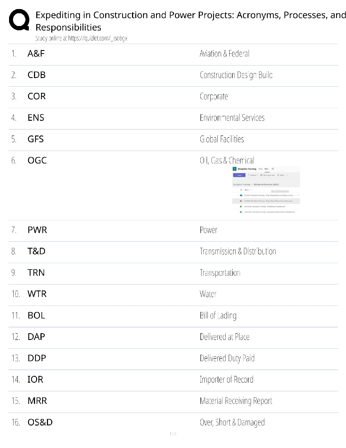Screen dimensions: 346x448
Task: Open the New dropdown button
Action: pyautogui.click(x=239, y=175)
